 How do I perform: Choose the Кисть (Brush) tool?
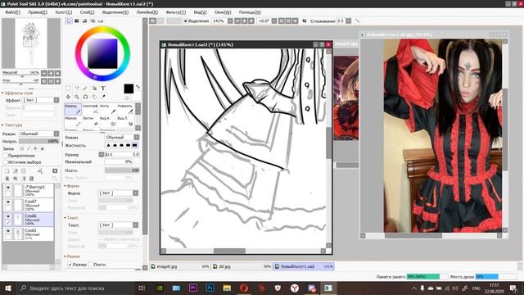[x=107, y=109]
